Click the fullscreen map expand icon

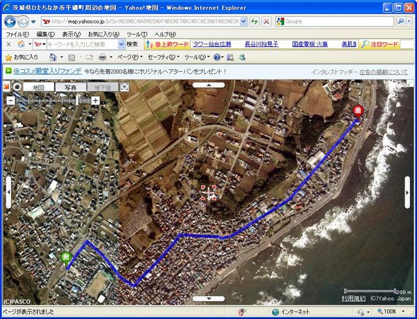(124, 87)
